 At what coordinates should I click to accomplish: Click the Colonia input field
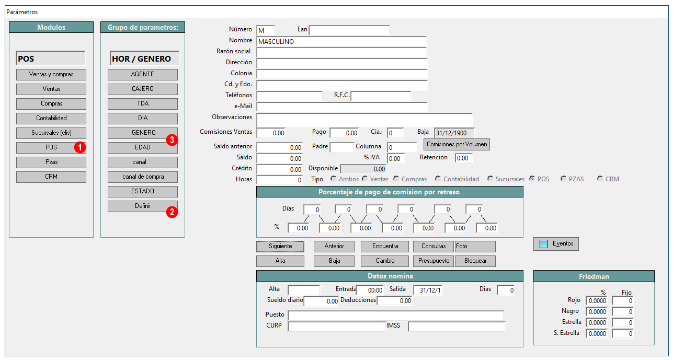tap(342, 75)
